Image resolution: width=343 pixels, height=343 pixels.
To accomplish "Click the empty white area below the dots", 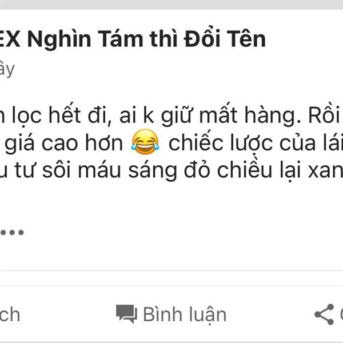I will 171,253.
